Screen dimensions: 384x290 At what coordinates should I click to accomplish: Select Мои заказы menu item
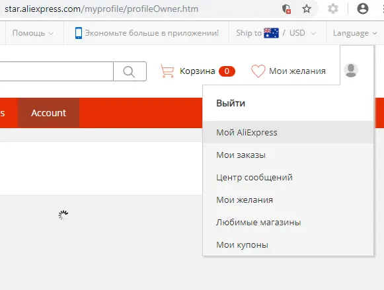point(288,155)
